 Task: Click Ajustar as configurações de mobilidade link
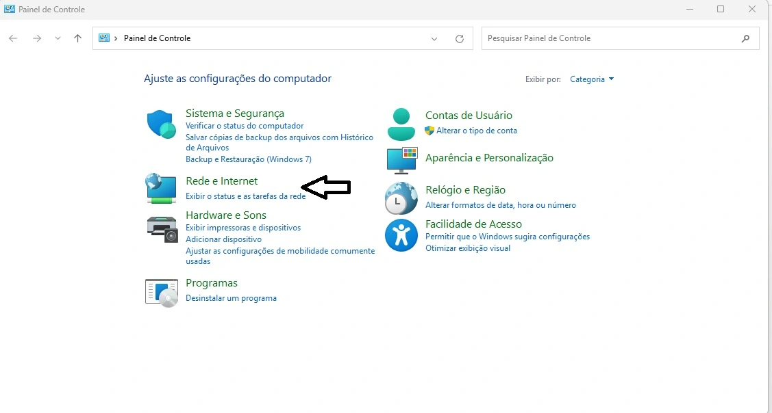click(x=280, y=256)
